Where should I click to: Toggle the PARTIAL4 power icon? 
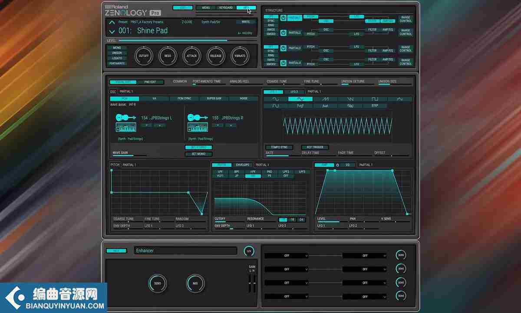283,63
